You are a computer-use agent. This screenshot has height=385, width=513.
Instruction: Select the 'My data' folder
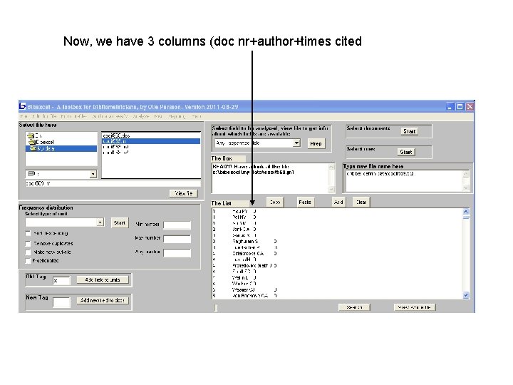(x=61, y=148)
